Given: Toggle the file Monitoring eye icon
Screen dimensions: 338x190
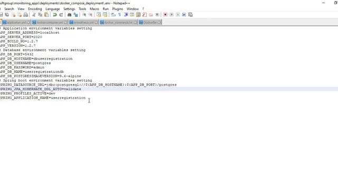Looking at the screenshot, I should [x=157, y=15].
